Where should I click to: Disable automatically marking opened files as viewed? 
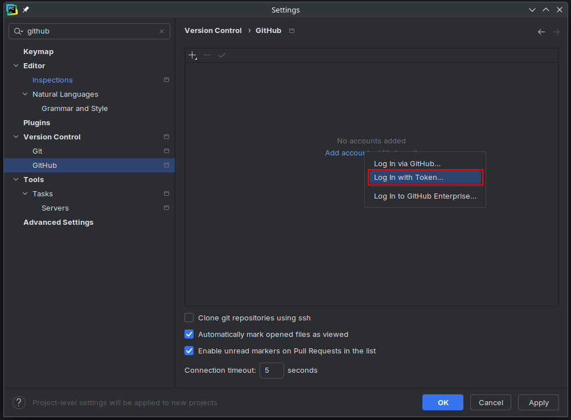(x=188, y=334)
